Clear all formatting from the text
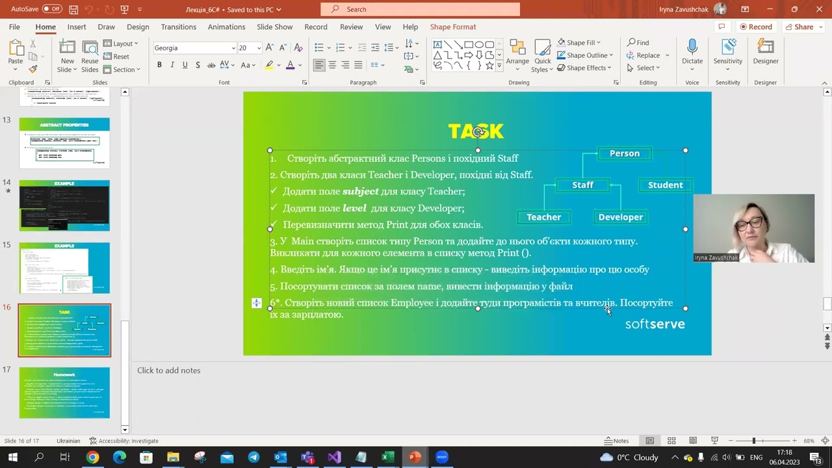Image resolution: width=832 pixels, height=468 pixels. click(298, 48)
